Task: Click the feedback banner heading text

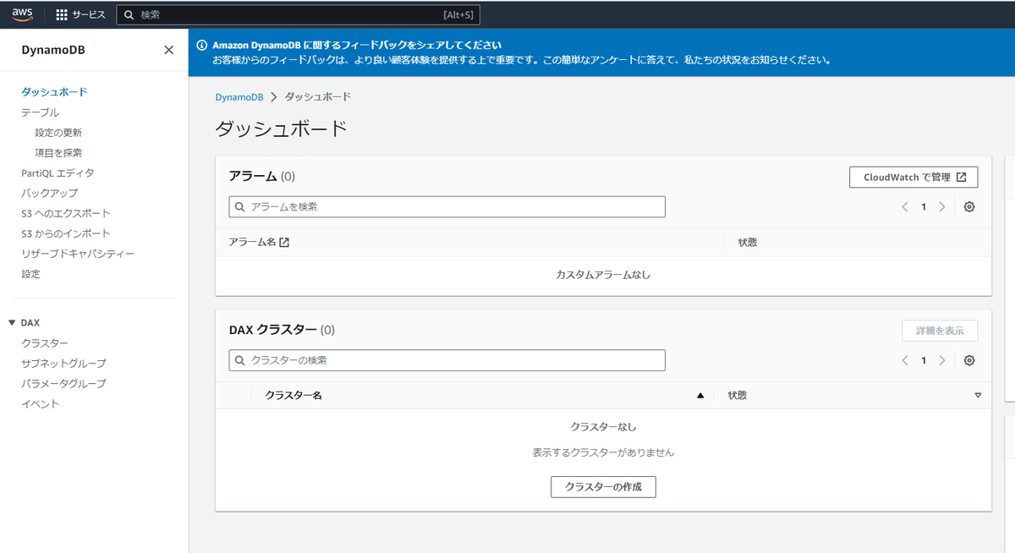Action: (x=357, y=45)
